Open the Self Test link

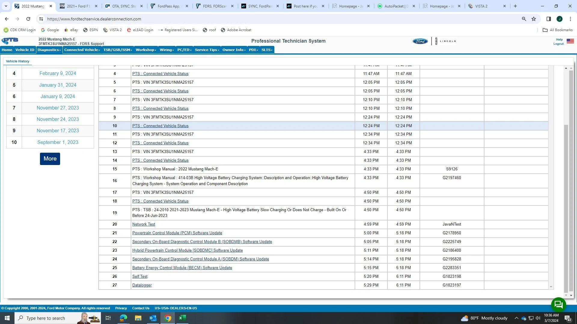click(x=140, y=277)
